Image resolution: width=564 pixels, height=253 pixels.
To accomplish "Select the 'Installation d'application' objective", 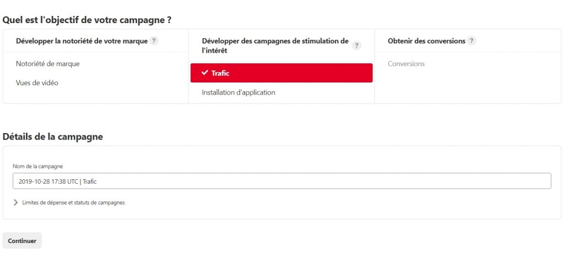I will click(x=238, y=92).
